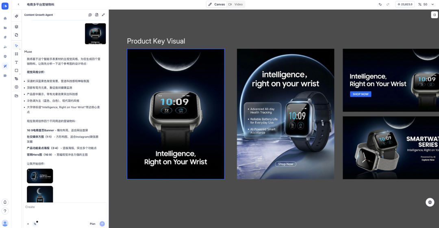Screen dimensions: 439x228
Task: Click the bullet '产品居中展示' in chat
Action: tap(52, 94)
